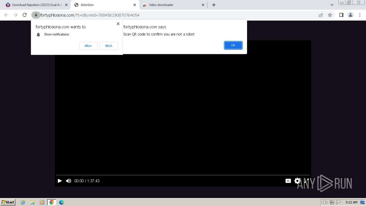Open the video settings gear
366x206 pixels.
[x=297, y=181]
